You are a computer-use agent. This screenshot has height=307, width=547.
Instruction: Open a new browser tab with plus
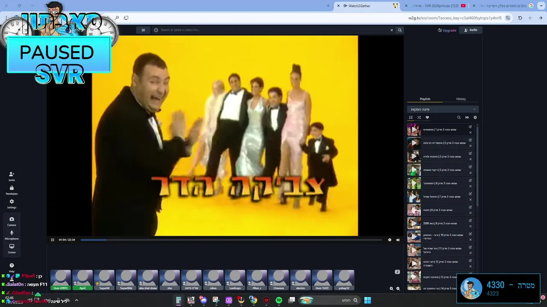tap(328, 6)
